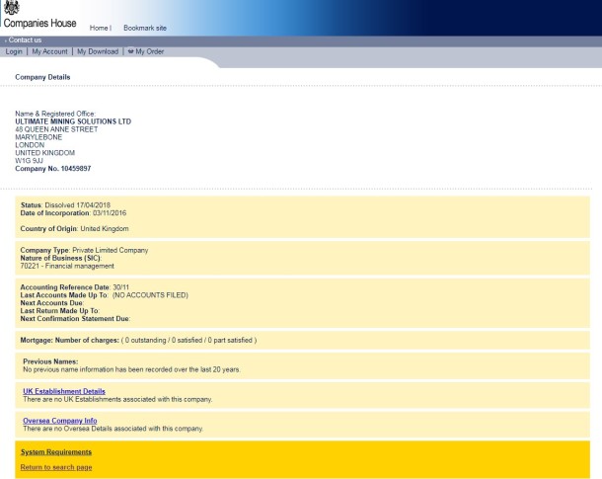Select the (NO ACCOUNTS FILED) text

pyautogui.click(x=150, y=295)
